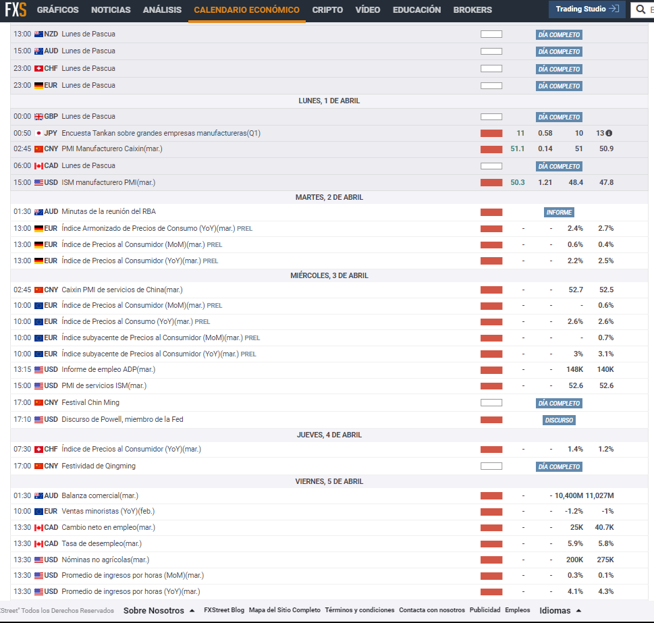Screen dimensions: 654x623
Task: Click the FXS logo in the header
Action: coord(16,9)
